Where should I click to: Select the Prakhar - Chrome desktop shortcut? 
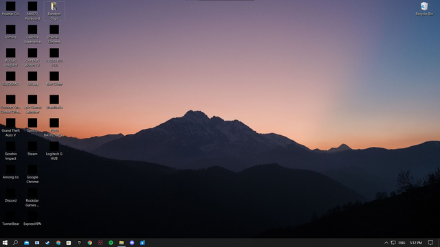54,34
